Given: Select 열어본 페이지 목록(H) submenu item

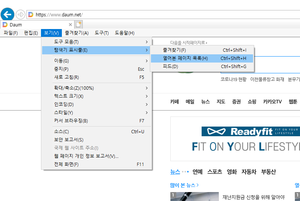Looking at the screenshot, I should (x=202, y=58).
